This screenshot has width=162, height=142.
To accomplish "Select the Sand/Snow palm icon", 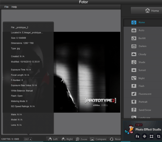I will [134, 110].
